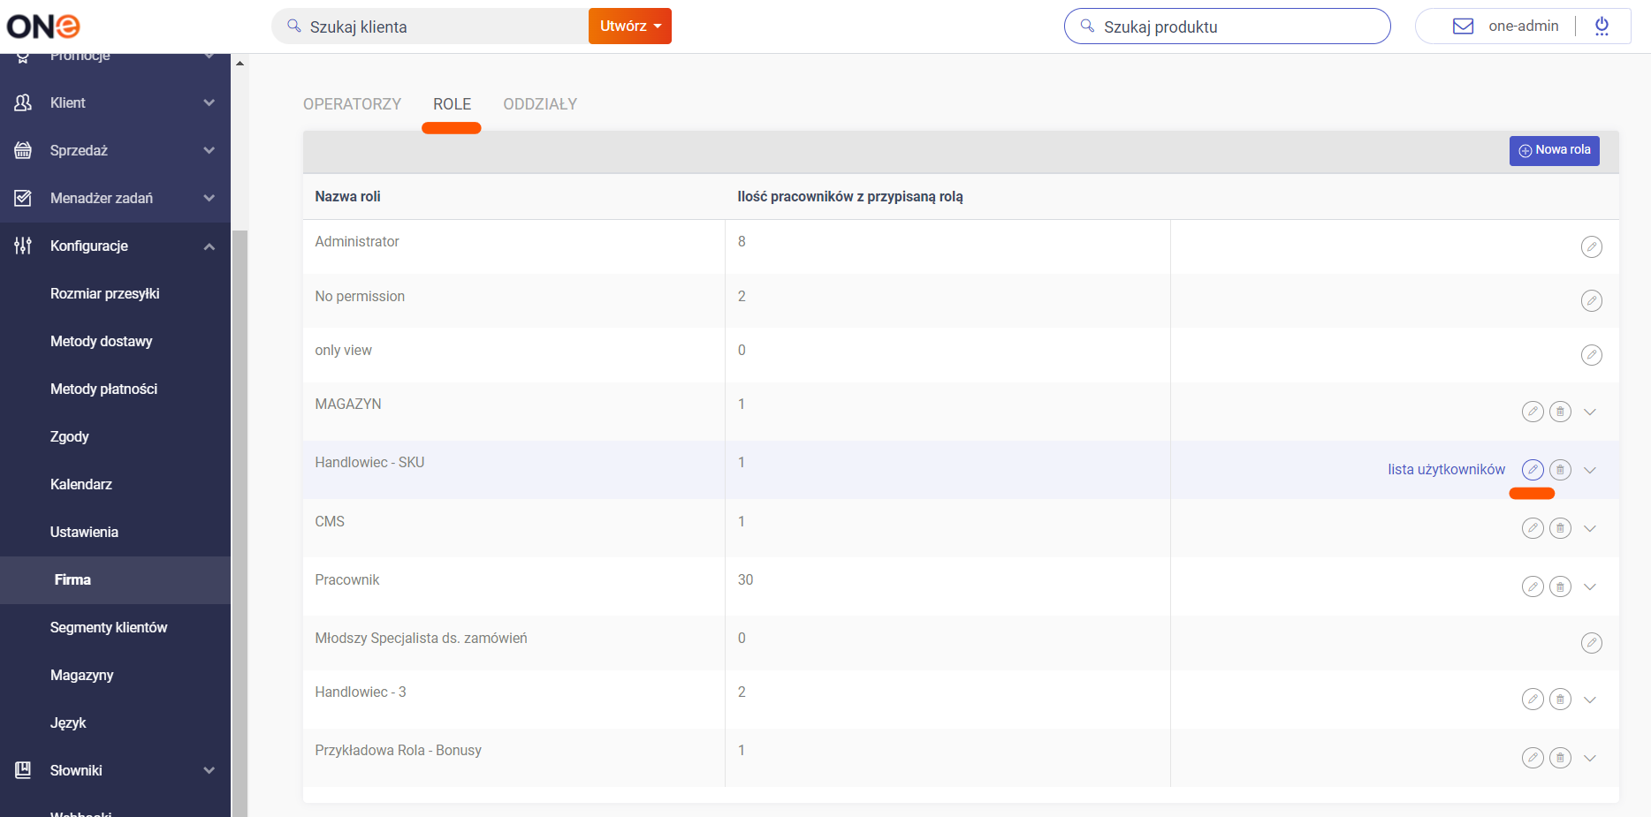Click the one-admin account label
The height and width of the screenshot is (817, 1651).
click(1524, 26)
